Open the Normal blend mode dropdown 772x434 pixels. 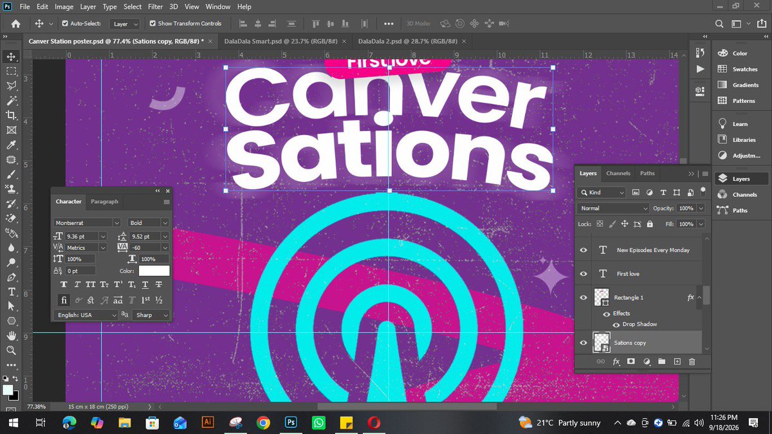pyautogui.click(x=614, y=208)
